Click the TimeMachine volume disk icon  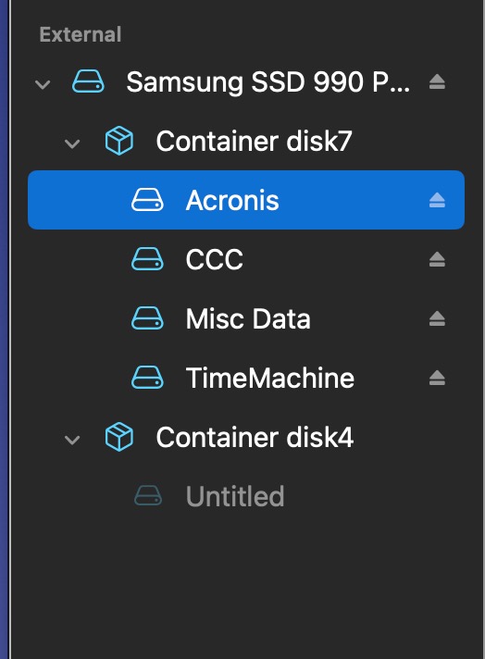point(147,378)
